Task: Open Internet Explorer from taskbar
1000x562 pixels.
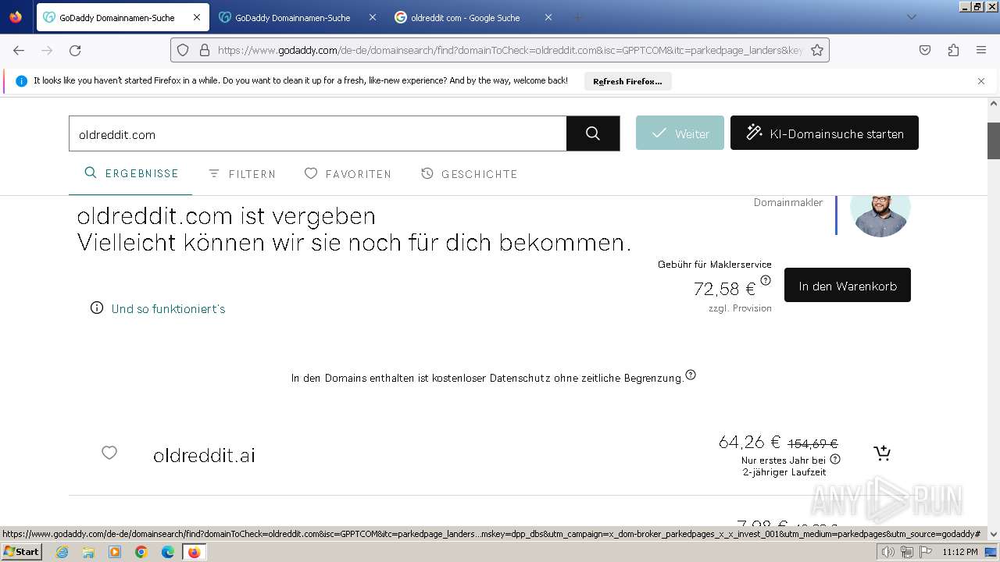Action: click(62, 552)
